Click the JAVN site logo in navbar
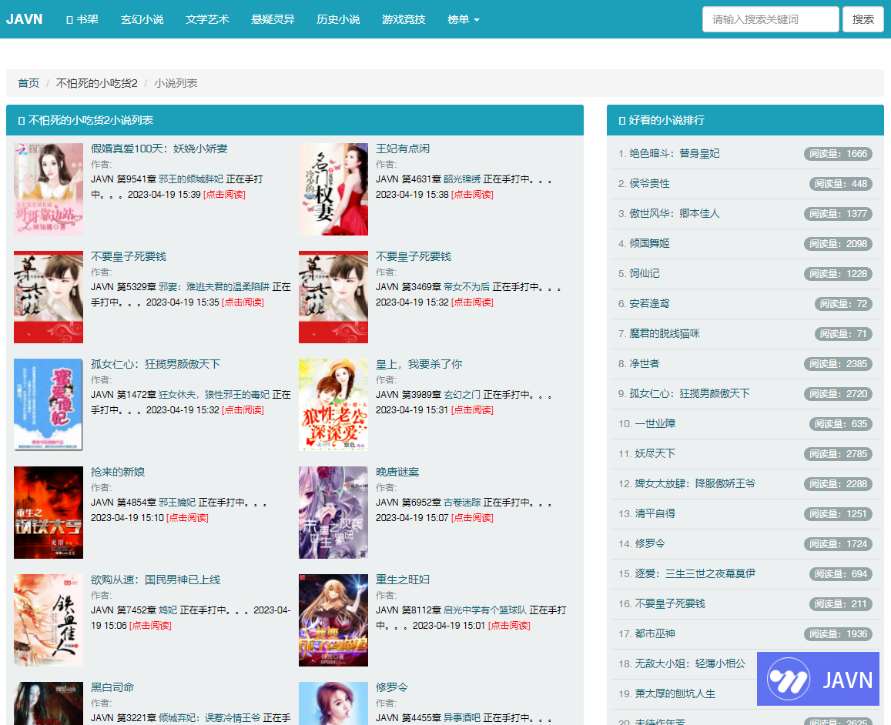The height and width of the screenshot is (725, 891). coord(25,19)
